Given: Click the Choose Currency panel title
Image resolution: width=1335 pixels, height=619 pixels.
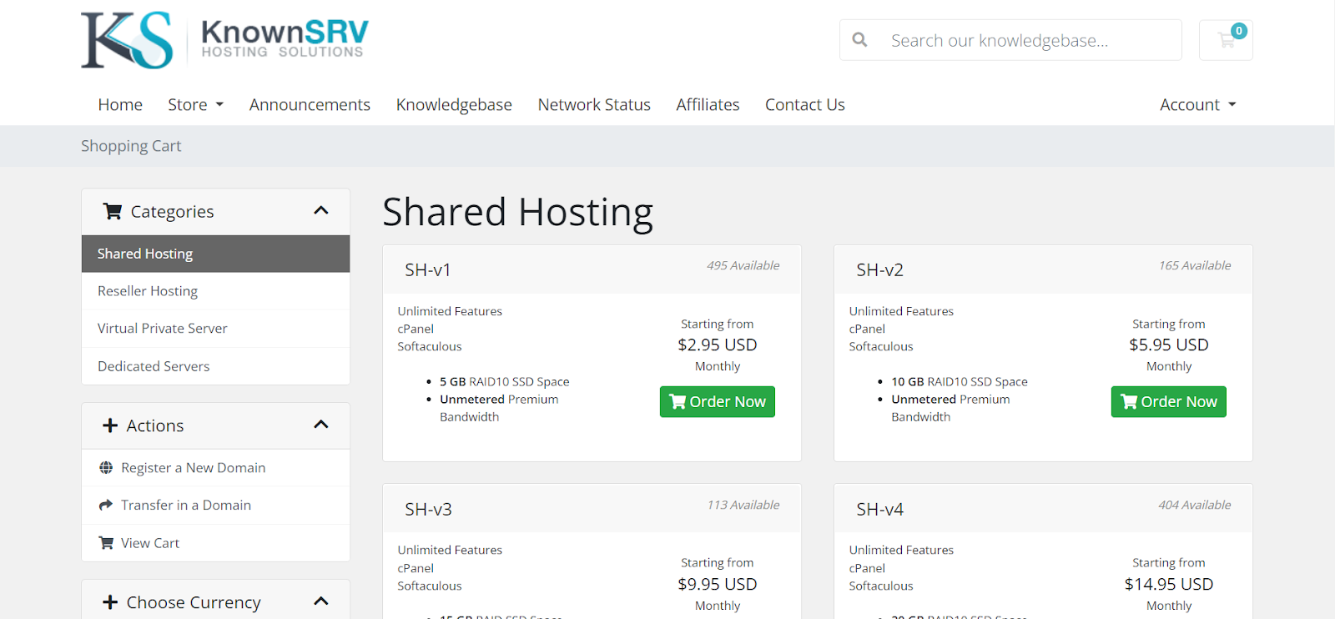Looking at the screenshot, I should coord(194,602).
